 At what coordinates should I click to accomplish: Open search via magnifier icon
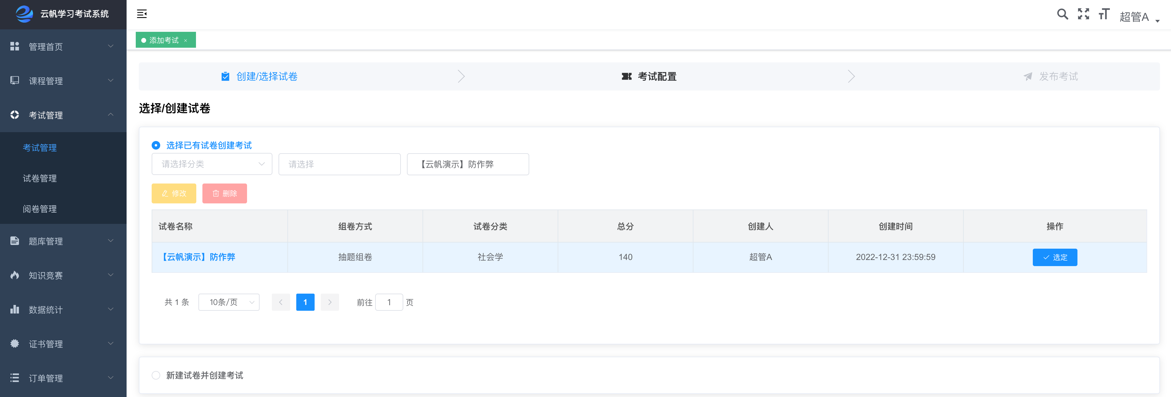[1062, 14]
